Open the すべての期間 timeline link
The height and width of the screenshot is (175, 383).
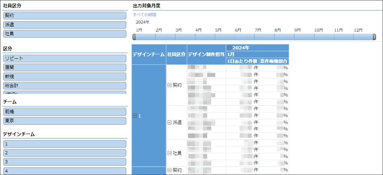[x=145, y=15]
